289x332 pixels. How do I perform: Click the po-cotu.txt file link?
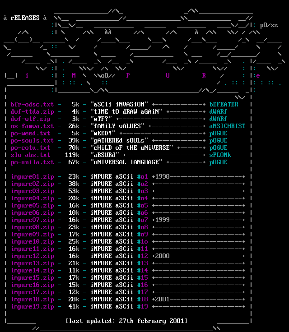[x=30, y=148]
